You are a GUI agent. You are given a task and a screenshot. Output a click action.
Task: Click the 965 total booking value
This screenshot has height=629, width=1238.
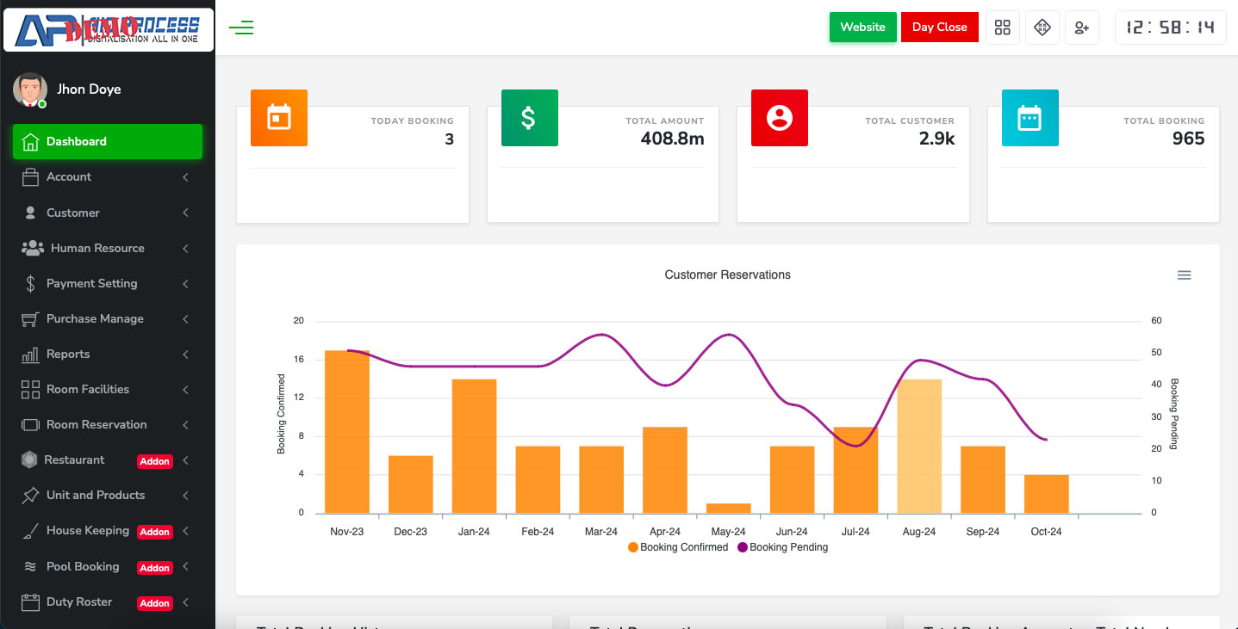click(1188, 139)
